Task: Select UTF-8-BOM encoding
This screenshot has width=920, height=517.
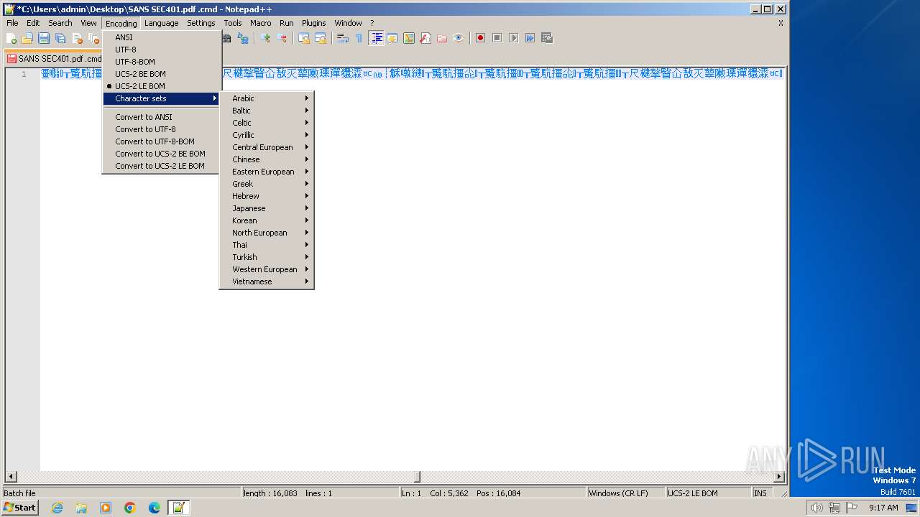Action: coord(162,62)
